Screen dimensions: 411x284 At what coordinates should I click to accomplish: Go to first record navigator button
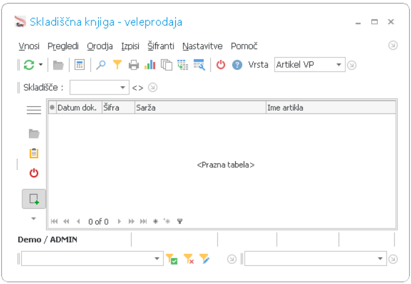coord(54,221)
